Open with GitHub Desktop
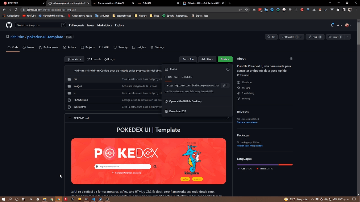The height and width of the screenshot is (202, 360). [x=183, y=101]
